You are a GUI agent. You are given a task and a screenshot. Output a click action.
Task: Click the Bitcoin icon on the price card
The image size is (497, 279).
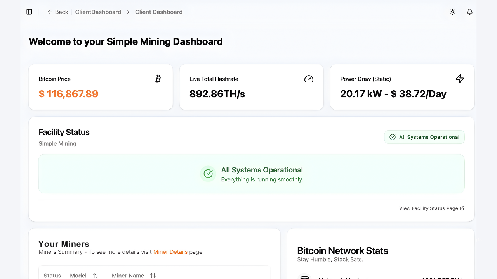pyautogui.click(x=158, y=79)
